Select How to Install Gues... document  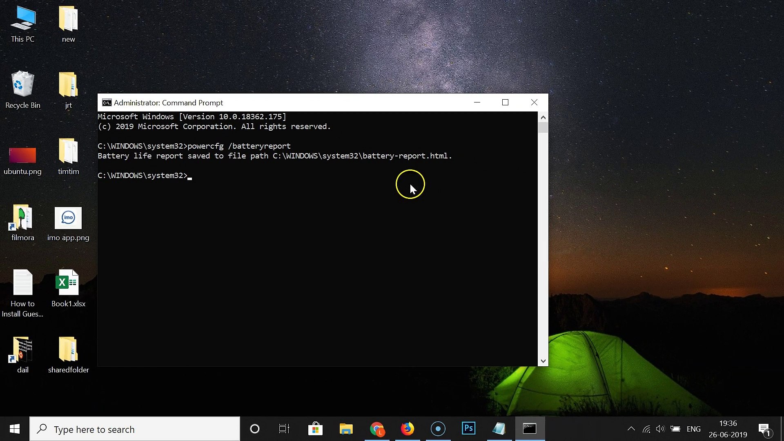pos(22,294)
